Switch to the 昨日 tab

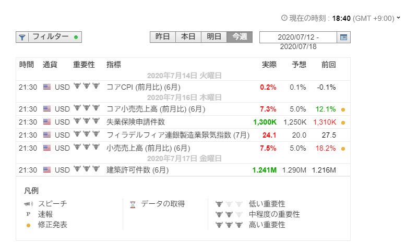click(162, 37)
